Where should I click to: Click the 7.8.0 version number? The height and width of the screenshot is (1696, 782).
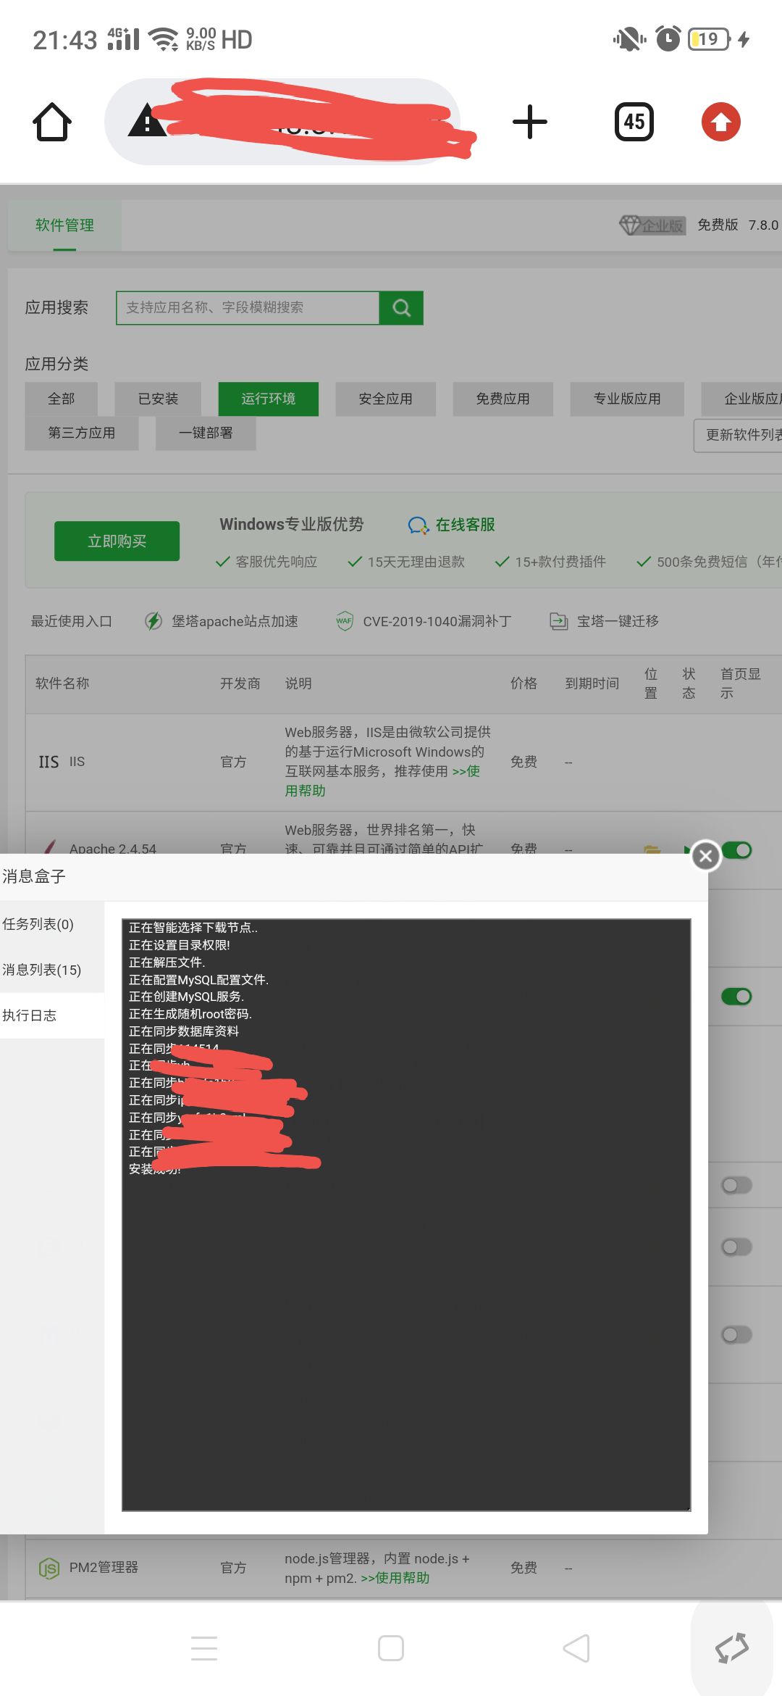point(763,225)
